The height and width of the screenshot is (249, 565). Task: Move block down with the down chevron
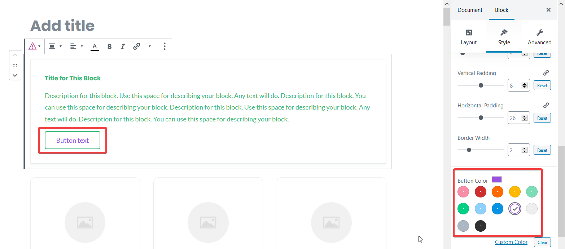coord(15,75)
